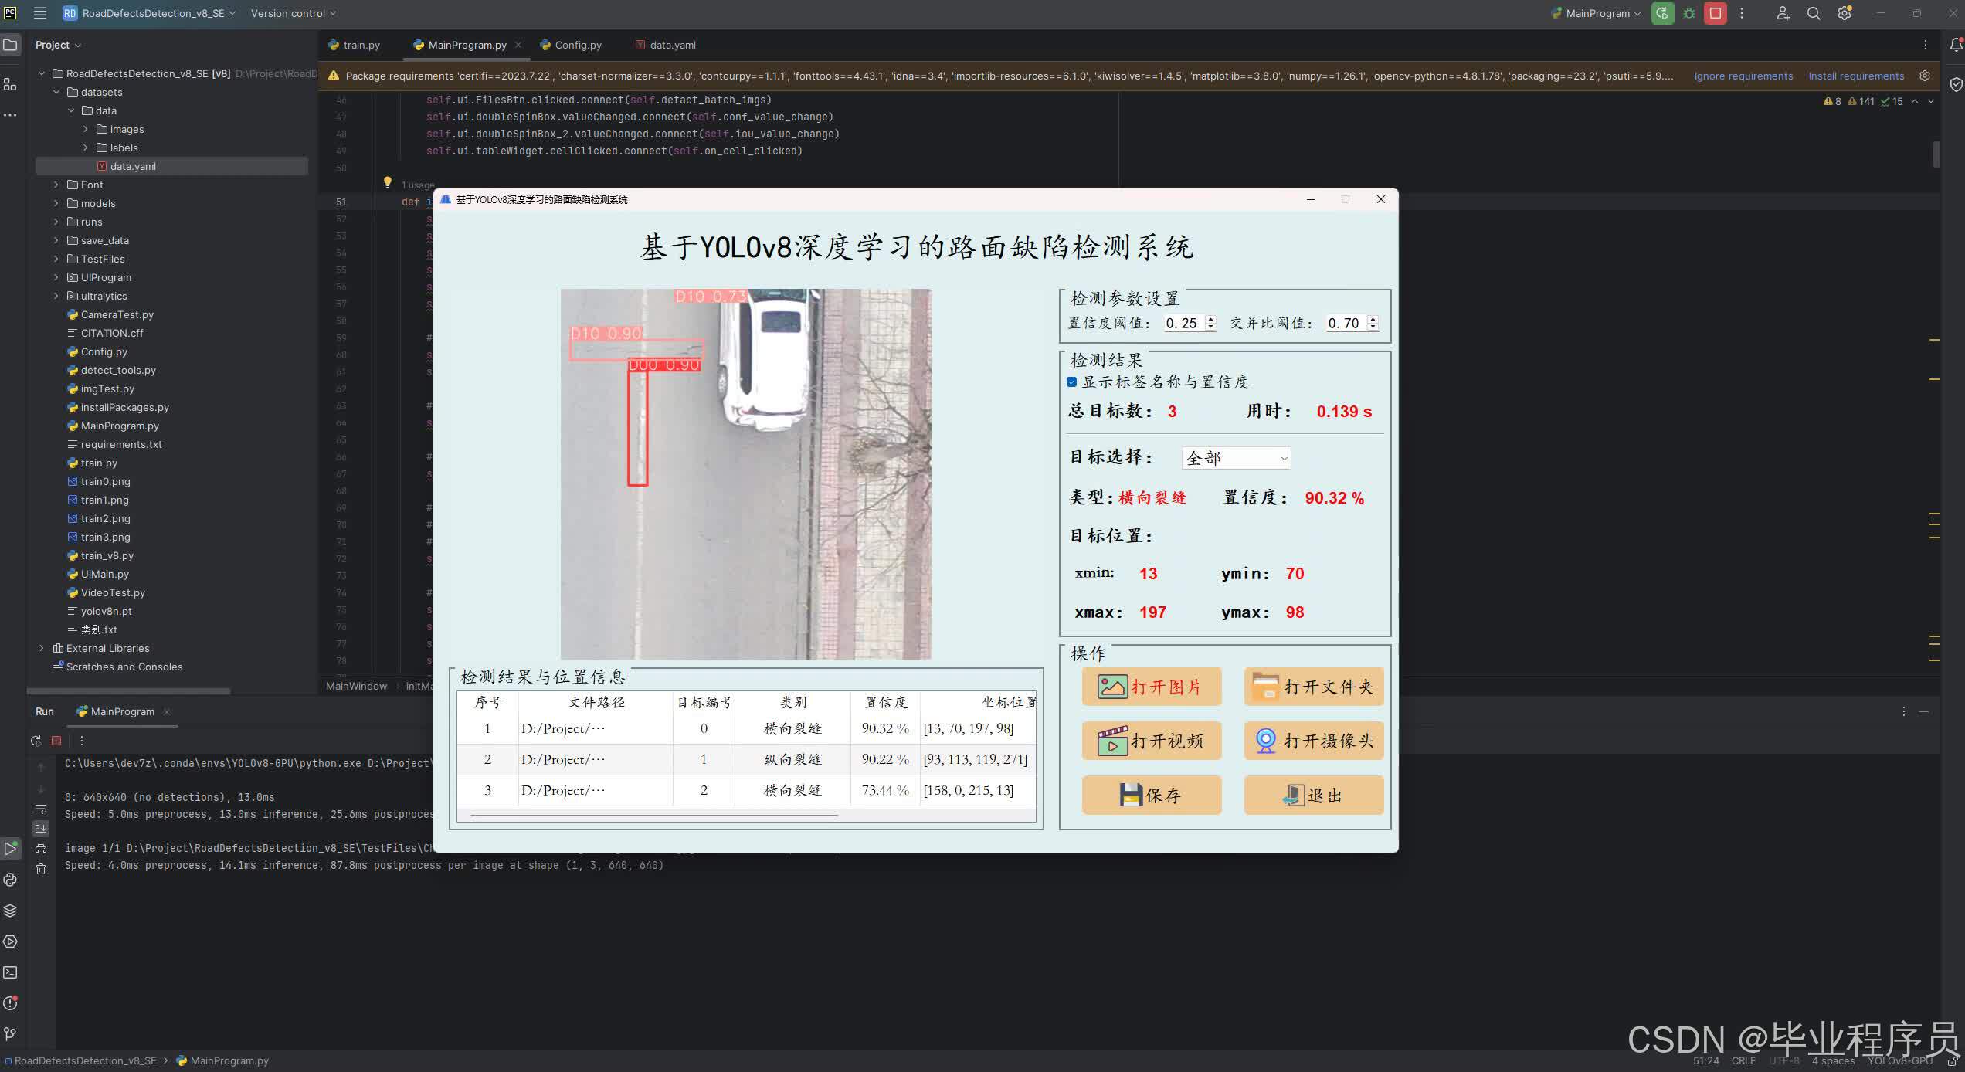The image size is (1965, 1072).
Task: Open the Code With Me user icon
Action: [1783, 13]
